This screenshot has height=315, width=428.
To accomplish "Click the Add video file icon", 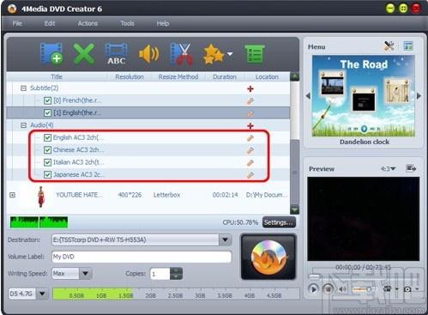I will click(51, 53).
